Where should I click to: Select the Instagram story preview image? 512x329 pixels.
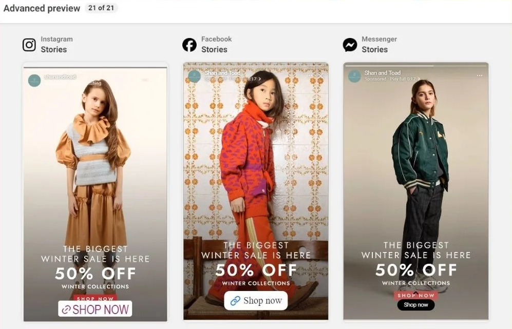pos(95,190)
